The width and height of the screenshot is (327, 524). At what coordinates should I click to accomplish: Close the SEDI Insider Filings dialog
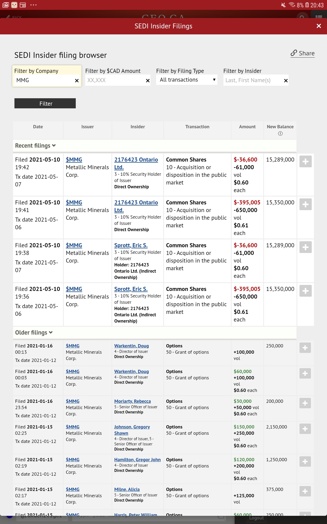coord(319,26)
